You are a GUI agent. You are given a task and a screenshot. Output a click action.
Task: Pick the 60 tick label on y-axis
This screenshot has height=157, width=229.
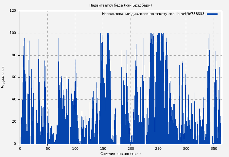tap(14, 78)
